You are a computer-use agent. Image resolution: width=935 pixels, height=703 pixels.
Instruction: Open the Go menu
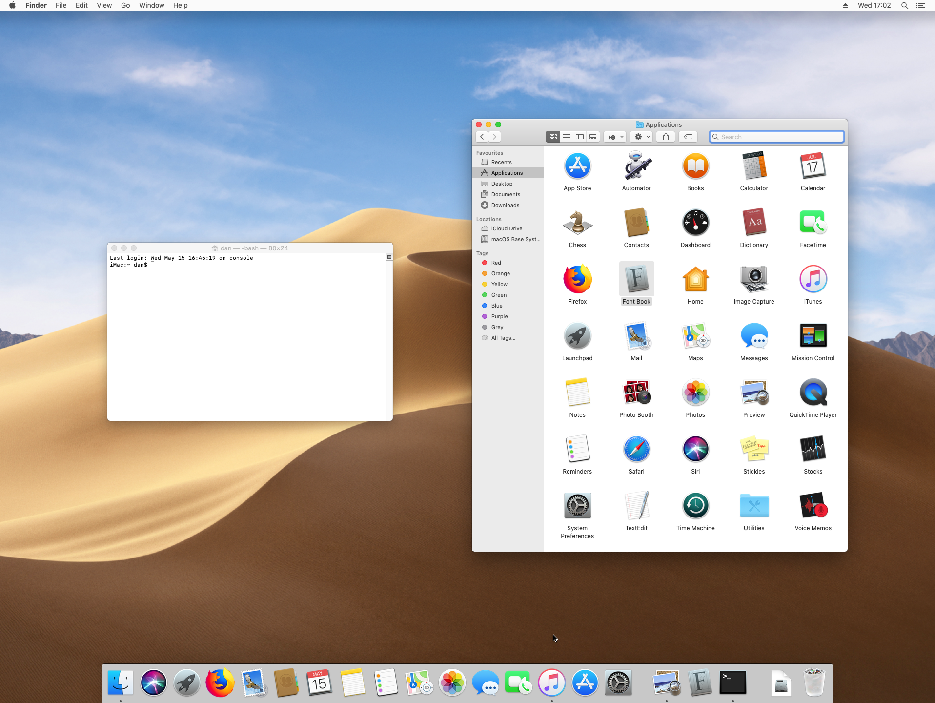click(125, 5)
